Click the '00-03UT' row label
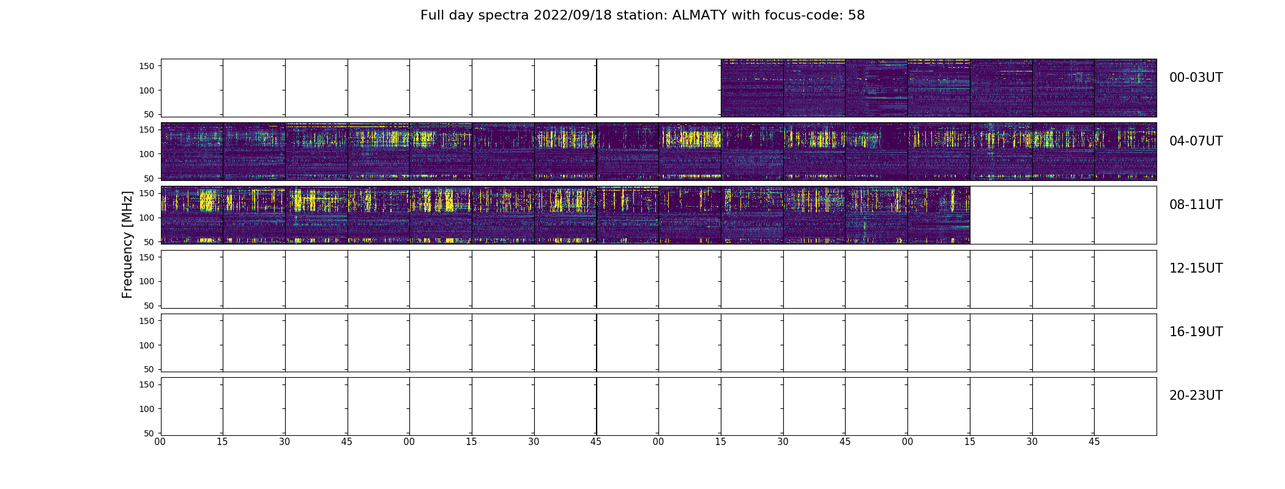This screenshot has width=1285, height=489. tap(1196, 78)
